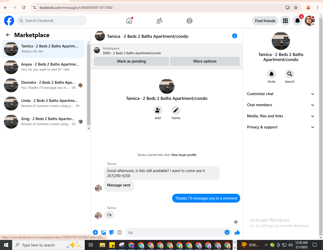The image size is (323, 250).
Task: Click the Find friends button
Action: click(x=265, y=21)
